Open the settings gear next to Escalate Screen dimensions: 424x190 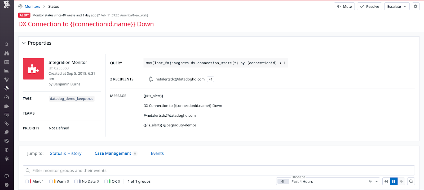[416, 6]
